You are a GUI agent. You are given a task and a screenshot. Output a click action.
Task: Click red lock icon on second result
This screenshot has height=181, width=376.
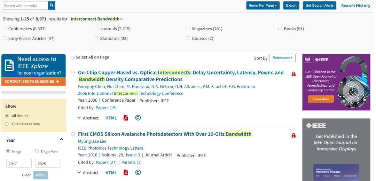click(x=293, y=135)
